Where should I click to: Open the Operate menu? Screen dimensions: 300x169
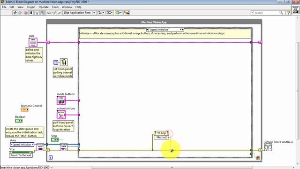[x=44, y=7]
